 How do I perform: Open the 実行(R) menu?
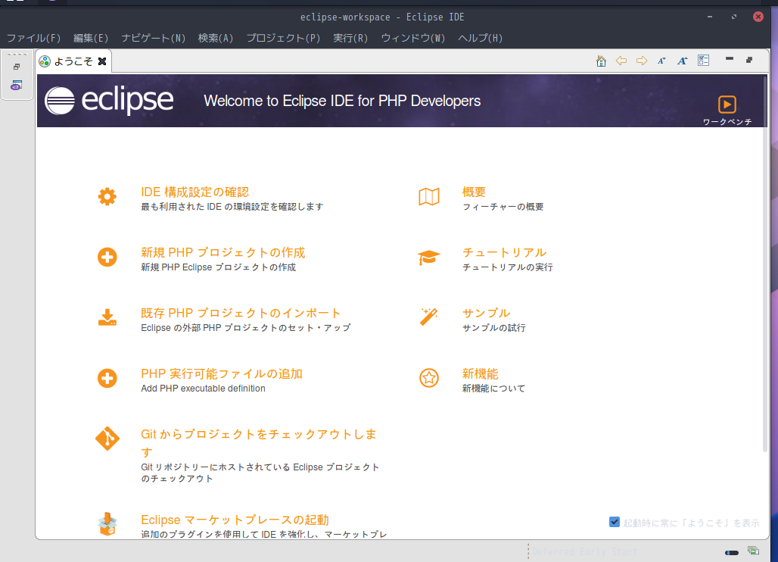[x=351, y=38]
